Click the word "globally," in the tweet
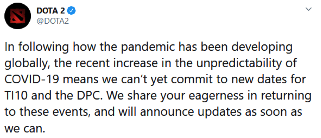The image size is (321, 138). [26, 64]
